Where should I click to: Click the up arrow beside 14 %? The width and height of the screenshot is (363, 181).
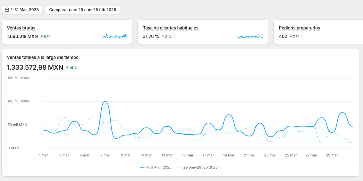[x=67, y=68]
